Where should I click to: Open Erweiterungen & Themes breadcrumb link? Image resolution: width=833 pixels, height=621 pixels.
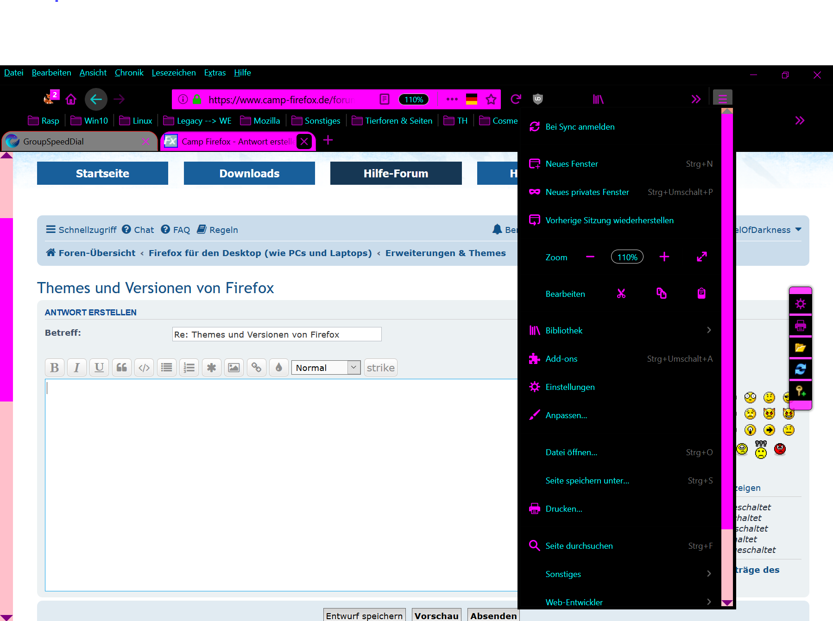[x=446, y=253]
